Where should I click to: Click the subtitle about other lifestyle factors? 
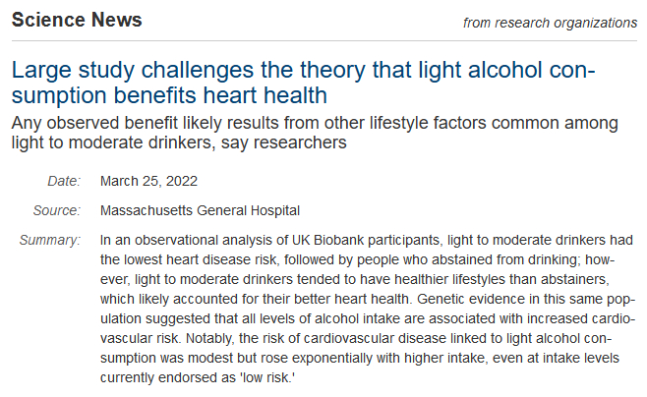315,134
